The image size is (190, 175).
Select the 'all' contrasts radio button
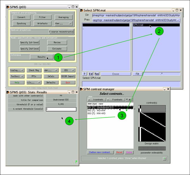[x=130, y=99]
